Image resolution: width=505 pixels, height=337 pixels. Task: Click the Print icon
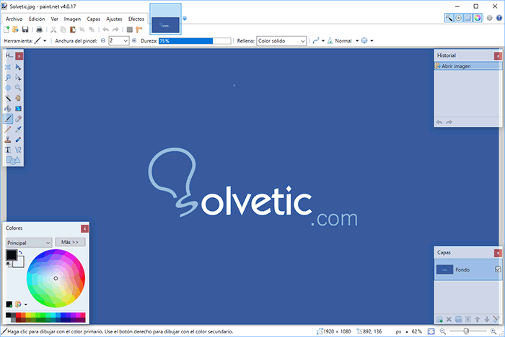pos(39,30)
